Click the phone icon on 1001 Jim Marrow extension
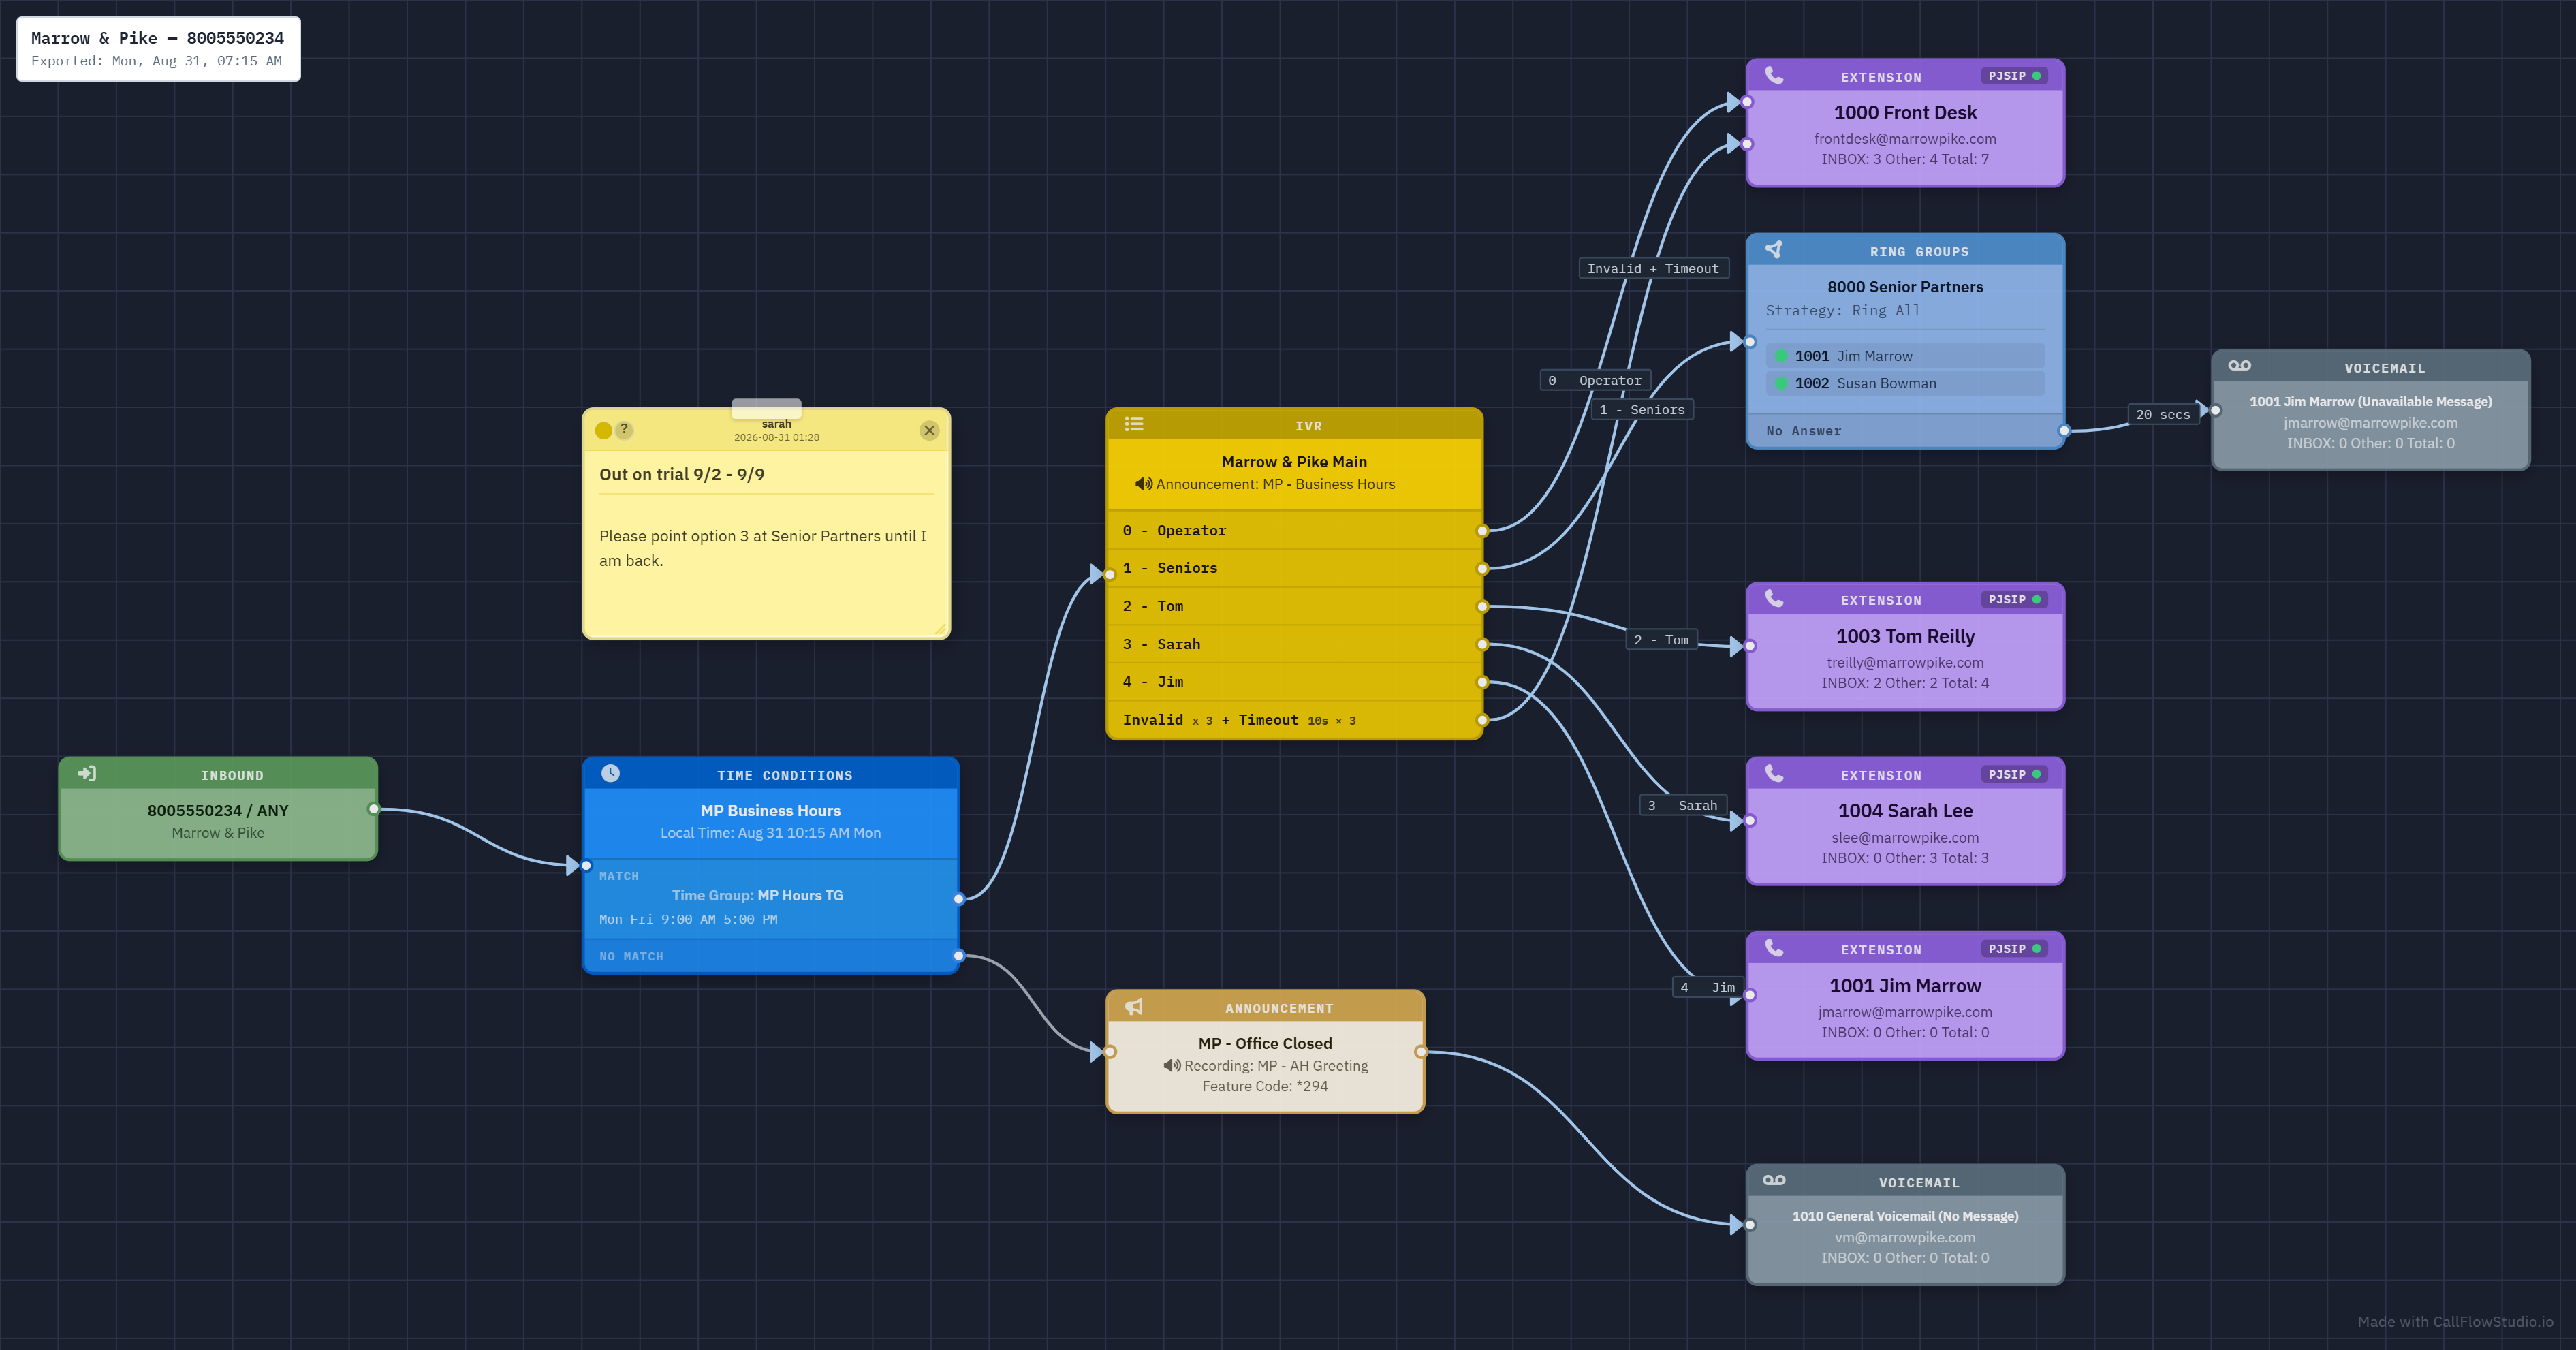This screenshot has width=2576, height=1350. (x=1774, y=948)
